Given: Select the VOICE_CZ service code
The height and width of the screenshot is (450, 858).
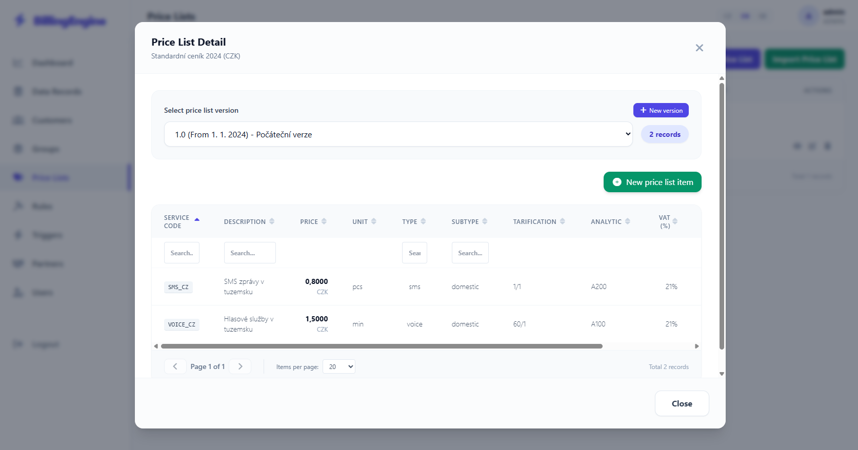Looking at the screenshot, I should (182, 324).
